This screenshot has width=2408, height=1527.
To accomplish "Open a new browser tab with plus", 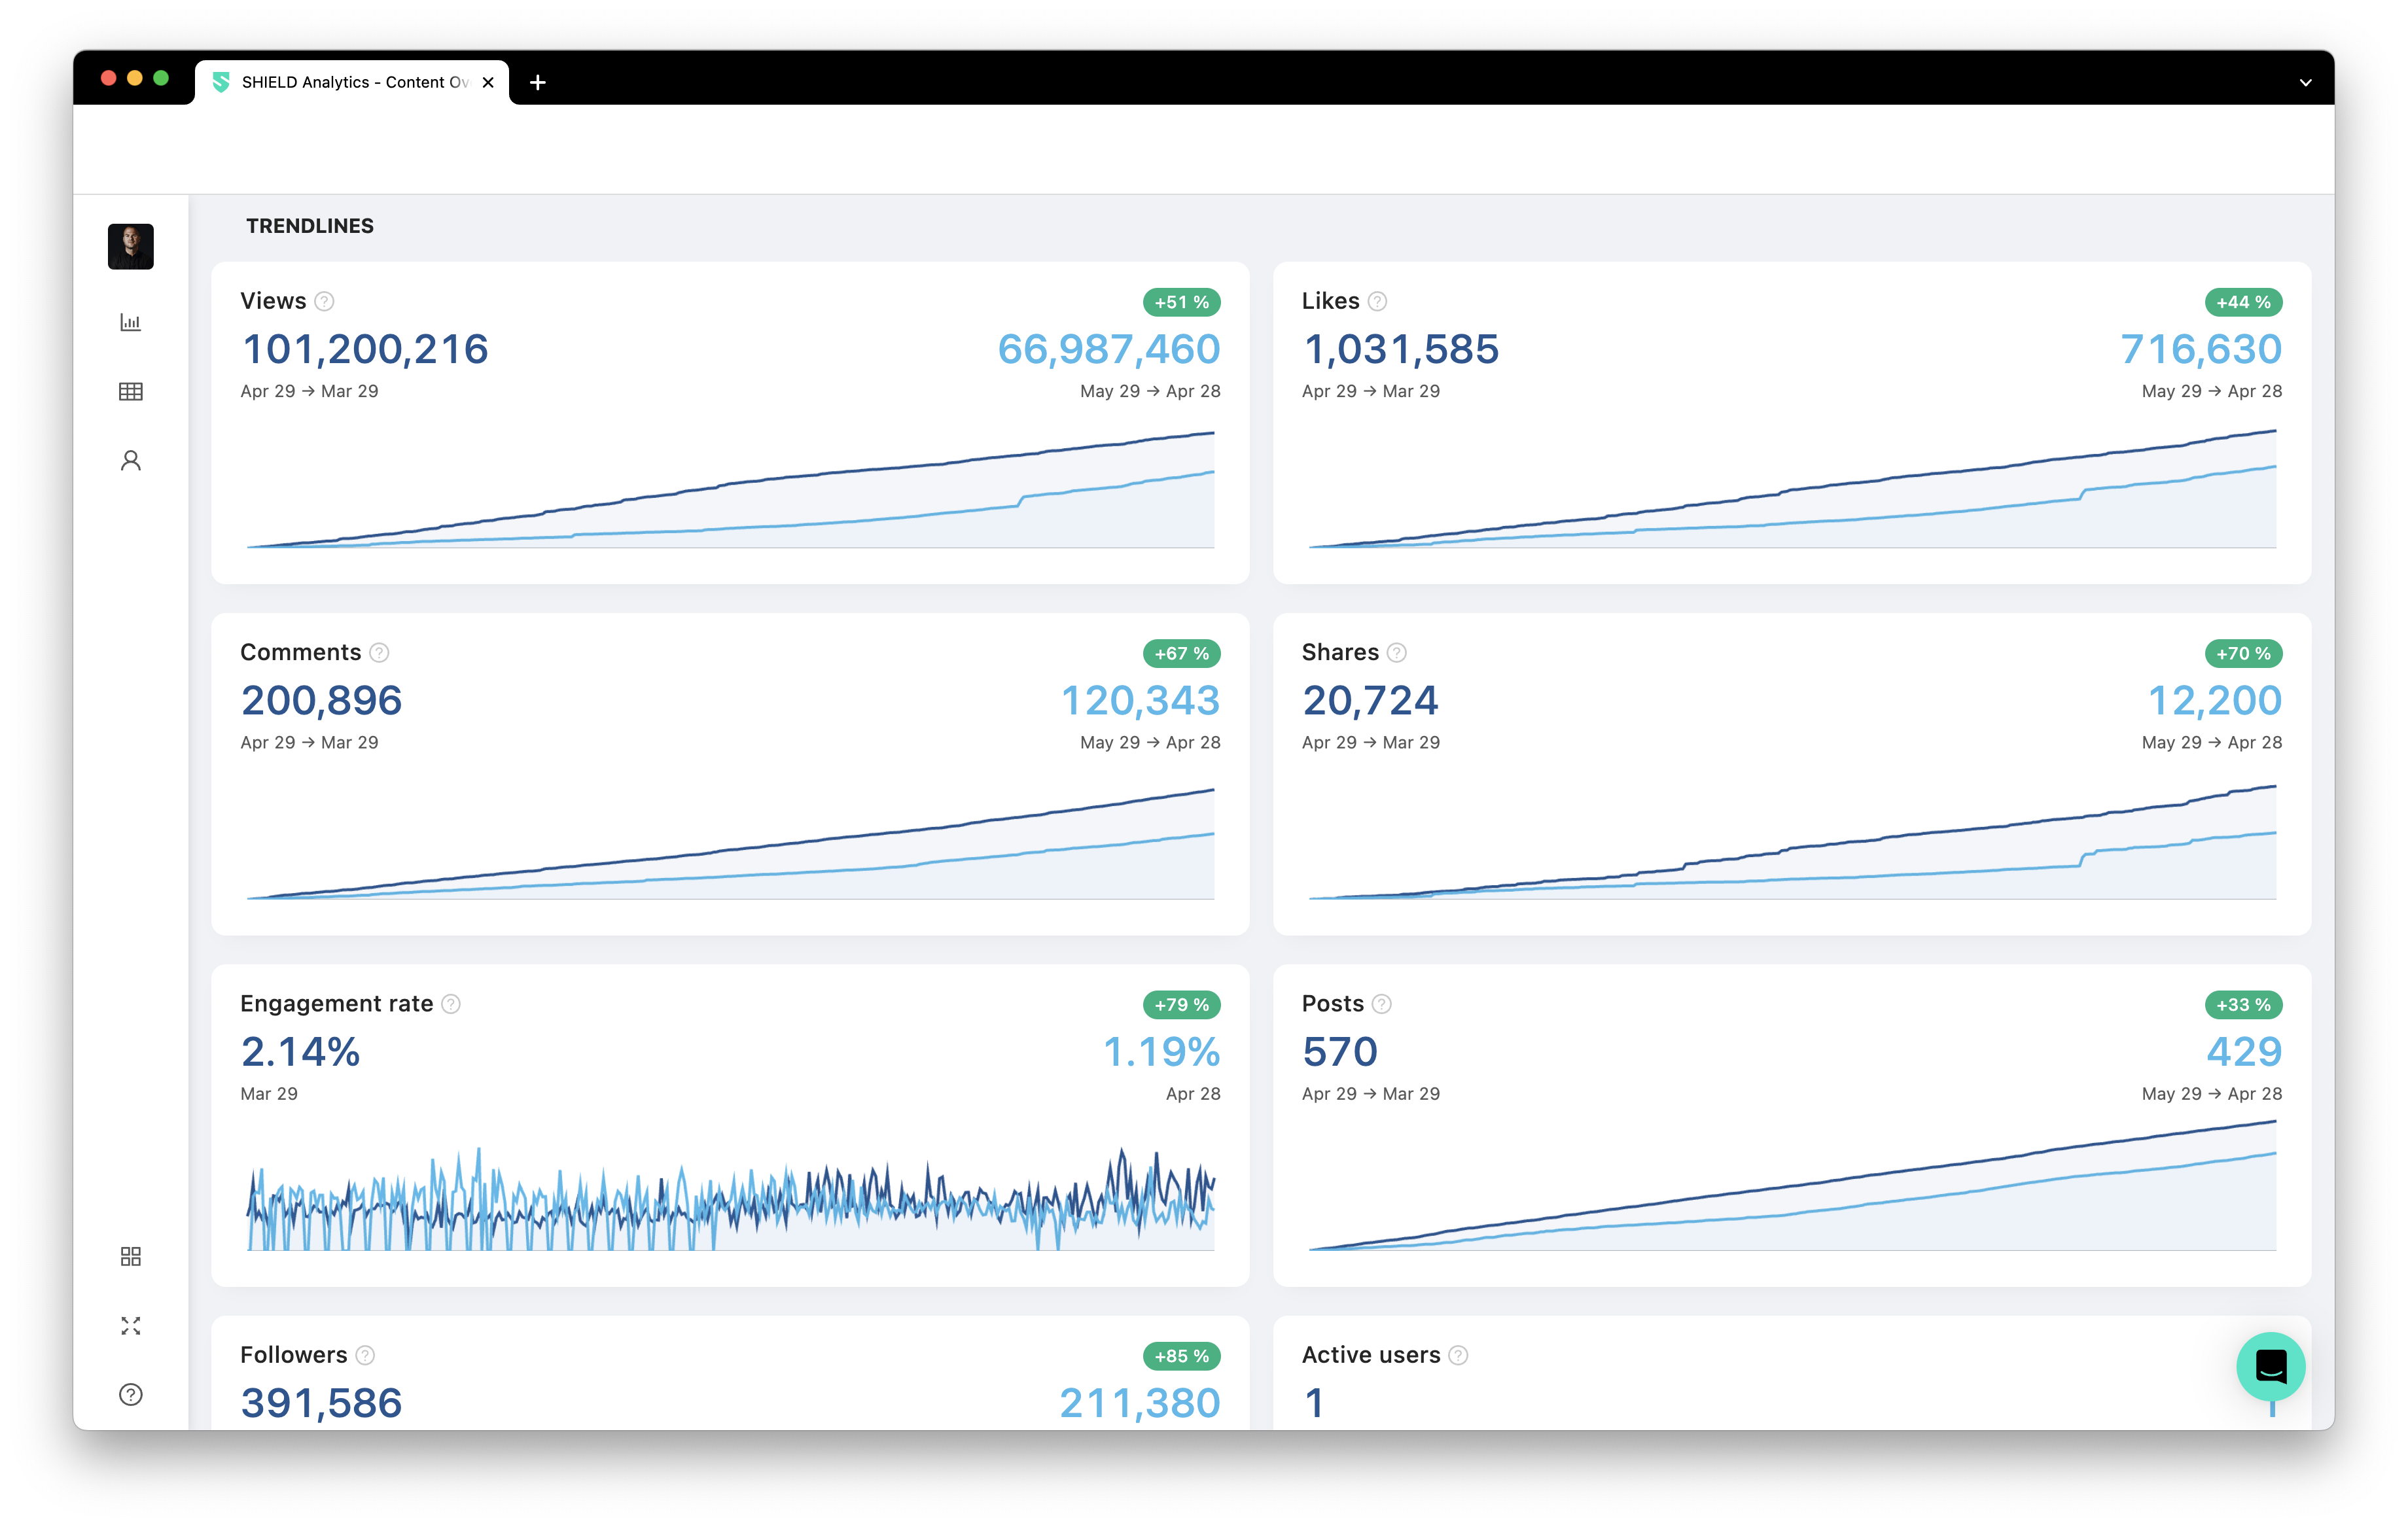I will click(537, 82).
